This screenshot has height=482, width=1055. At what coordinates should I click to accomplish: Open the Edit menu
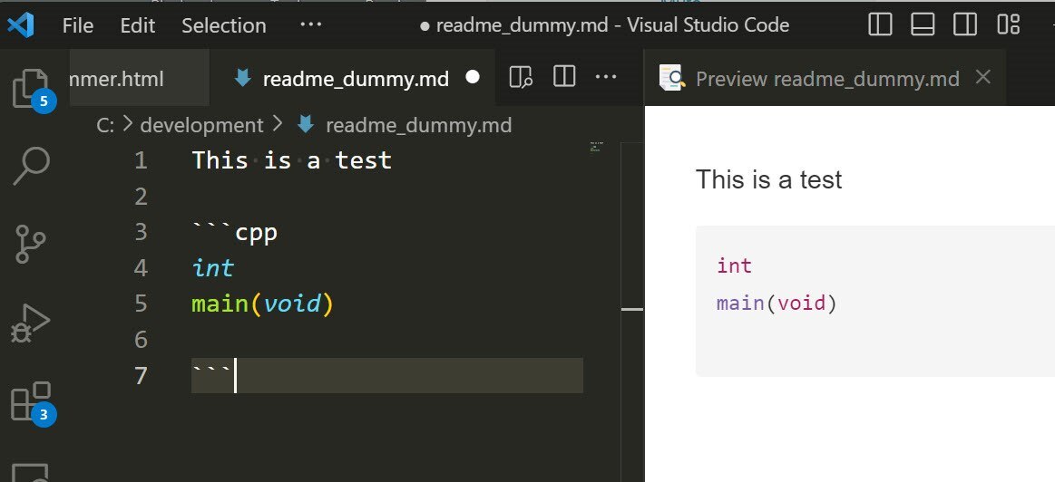tap(137, 25)
